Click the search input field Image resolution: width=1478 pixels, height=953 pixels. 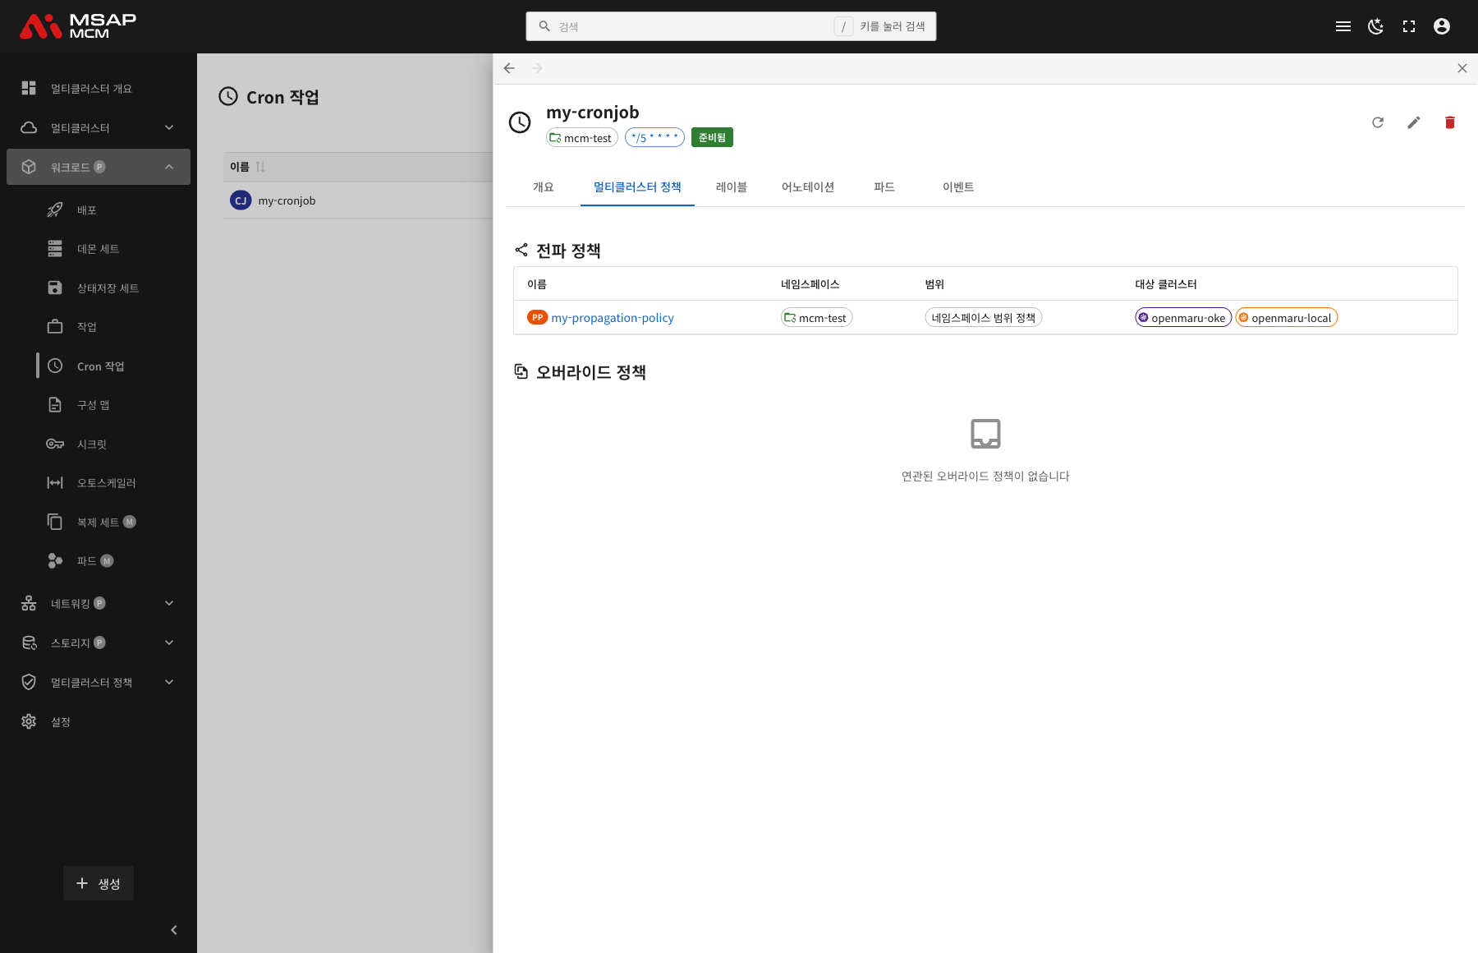coord(731,26)
